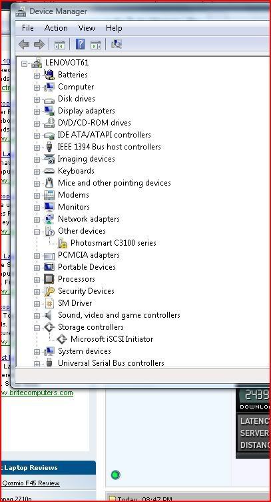Image resolution: width=271 pixels, height=502 pixels.
Task: Click Scan for hardware changes icon
Action: click(117, 44)
